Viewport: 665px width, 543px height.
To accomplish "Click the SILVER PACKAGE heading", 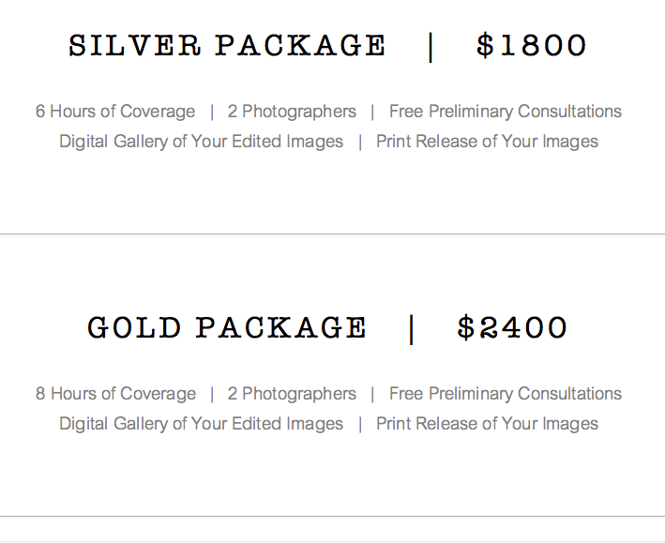I will tap(227, 45).
